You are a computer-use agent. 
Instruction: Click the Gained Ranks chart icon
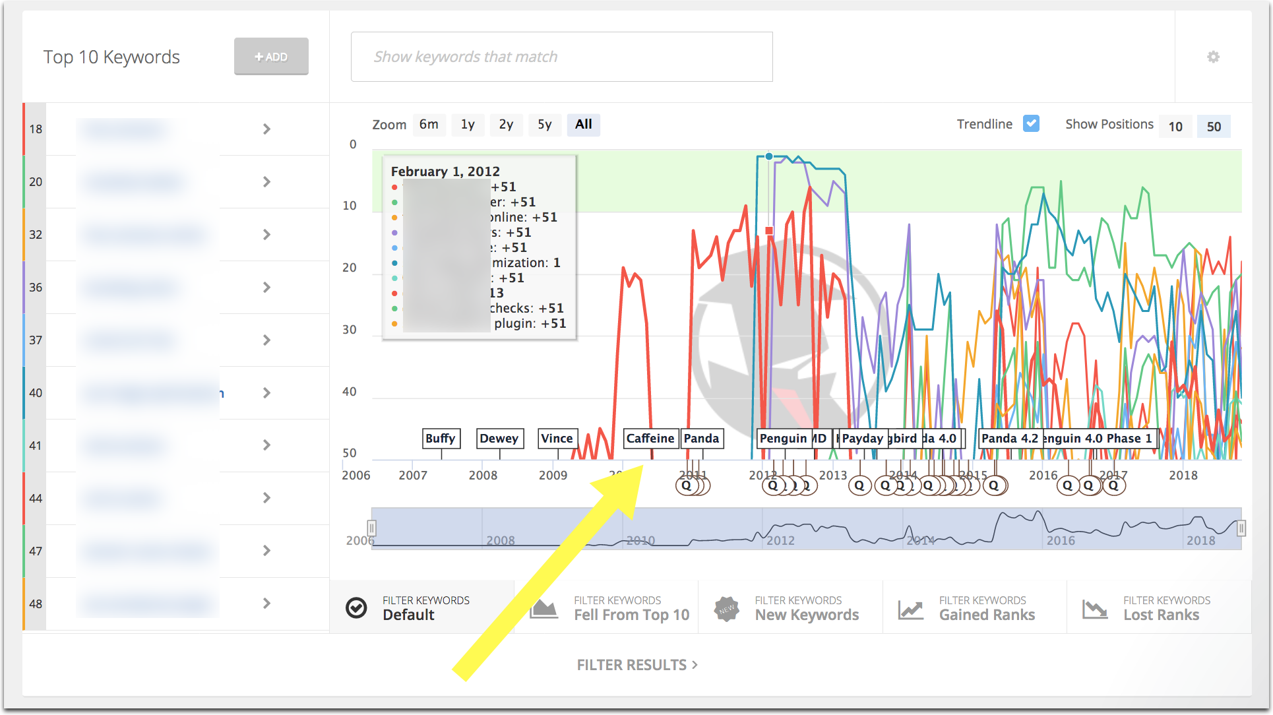(x=910, y=609)
